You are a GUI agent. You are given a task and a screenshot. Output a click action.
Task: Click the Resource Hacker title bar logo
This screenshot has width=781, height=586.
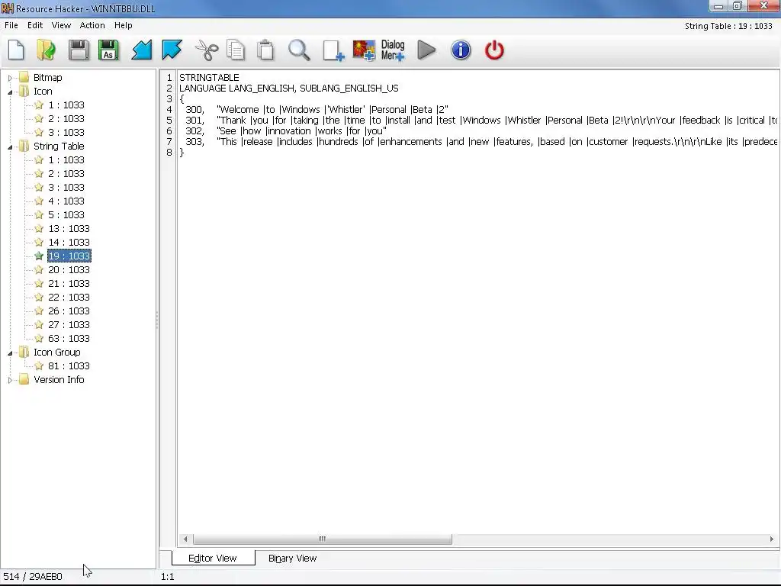point(8,8)
